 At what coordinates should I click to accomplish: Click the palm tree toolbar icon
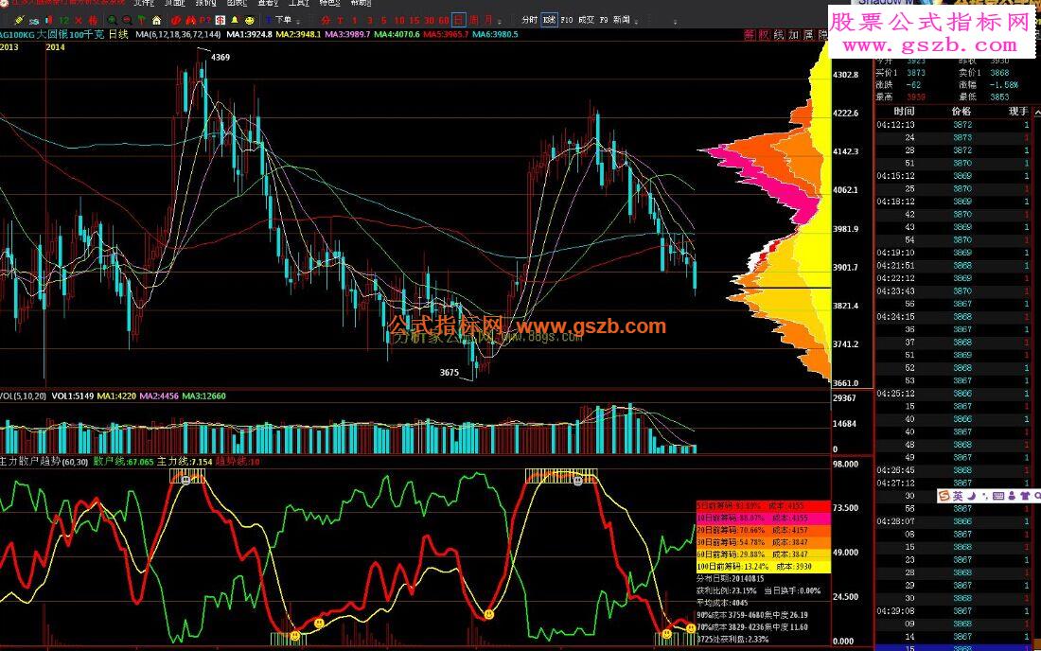click(141, 21)
